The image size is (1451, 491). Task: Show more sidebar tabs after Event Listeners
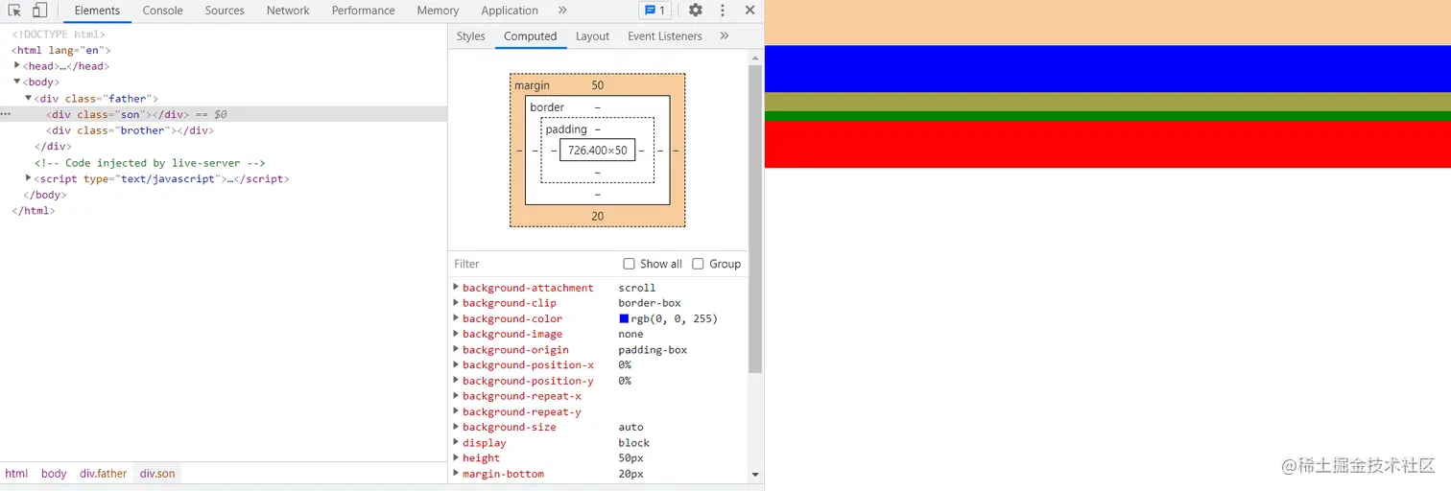(724, 36)
